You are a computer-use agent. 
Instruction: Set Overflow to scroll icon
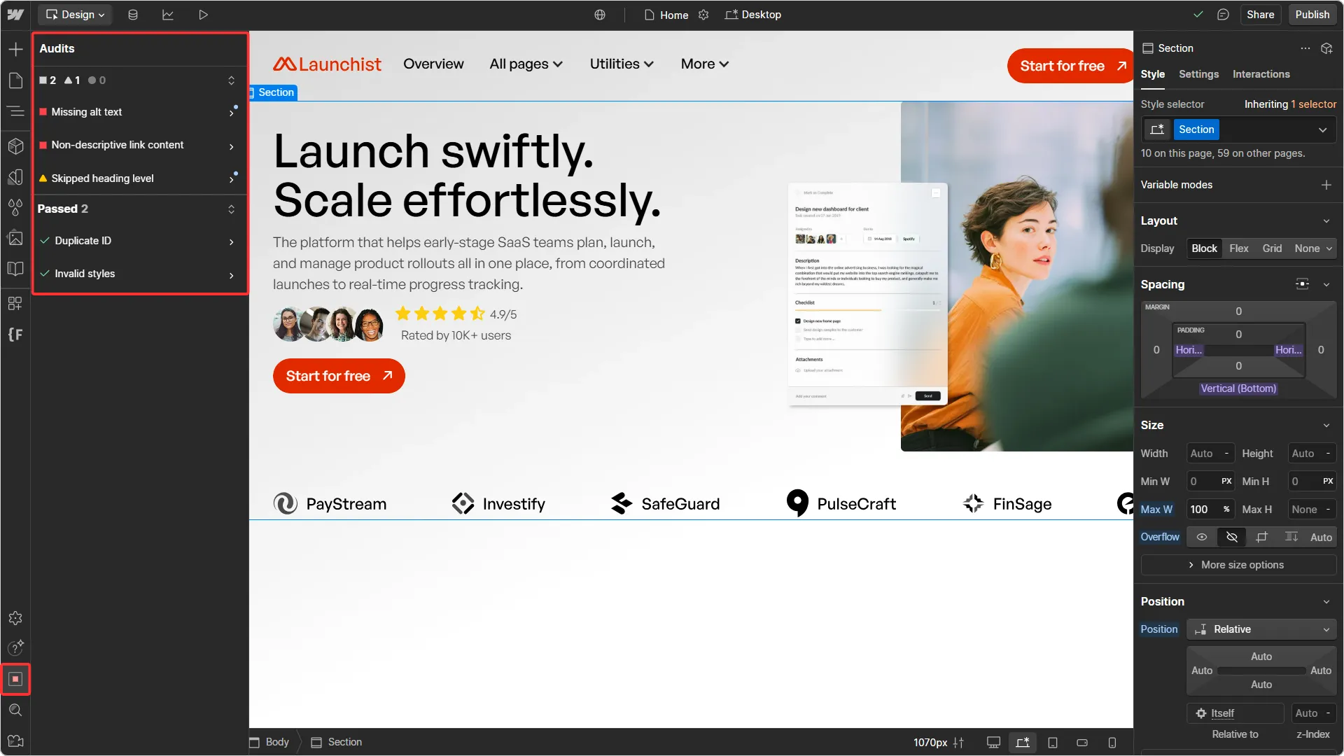click(1262, 537)
